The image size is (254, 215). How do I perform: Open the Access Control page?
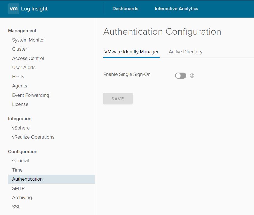[x=28, y=58]
